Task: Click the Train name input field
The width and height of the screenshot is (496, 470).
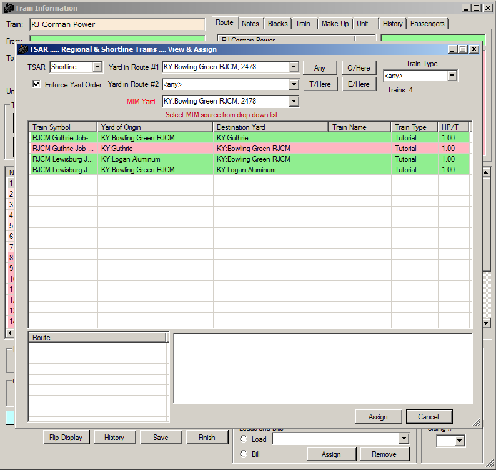Action: point(117,24)
